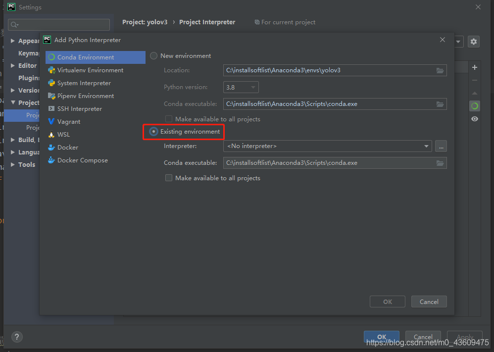The image size is (494, 352).
Task: Browse folder icon in Location field
Action: coord(440,71)
